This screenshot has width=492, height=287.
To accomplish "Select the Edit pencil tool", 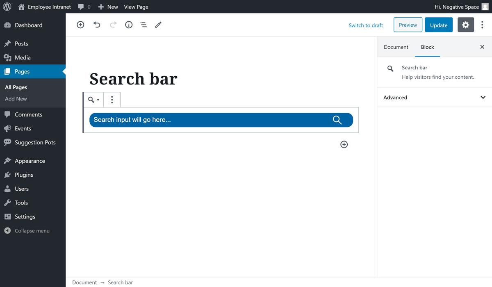I will [158, 25].
